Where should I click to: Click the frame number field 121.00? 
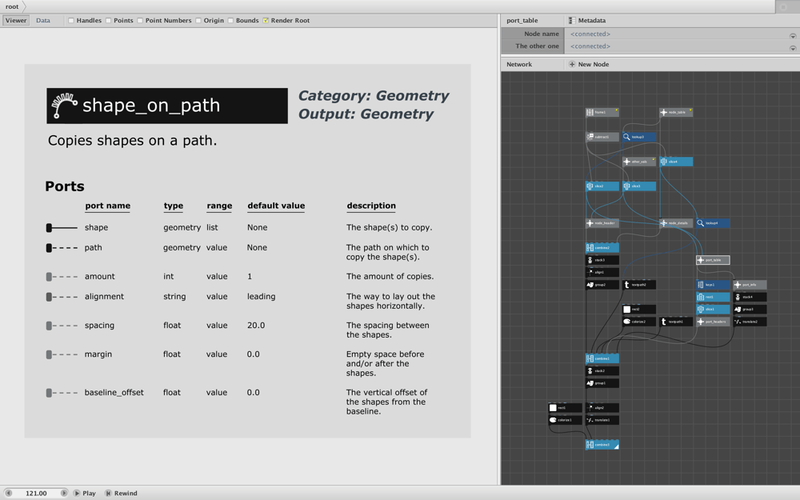click(36, 493)
